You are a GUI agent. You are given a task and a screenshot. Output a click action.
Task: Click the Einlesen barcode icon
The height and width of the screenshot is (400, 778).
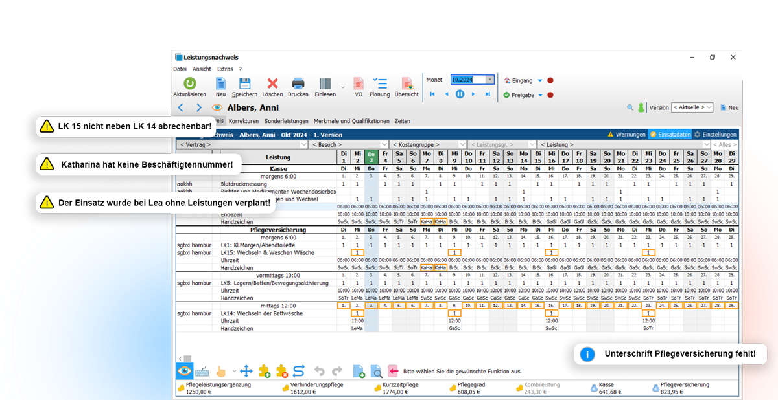pyautogui.click(x=325, y=83)
